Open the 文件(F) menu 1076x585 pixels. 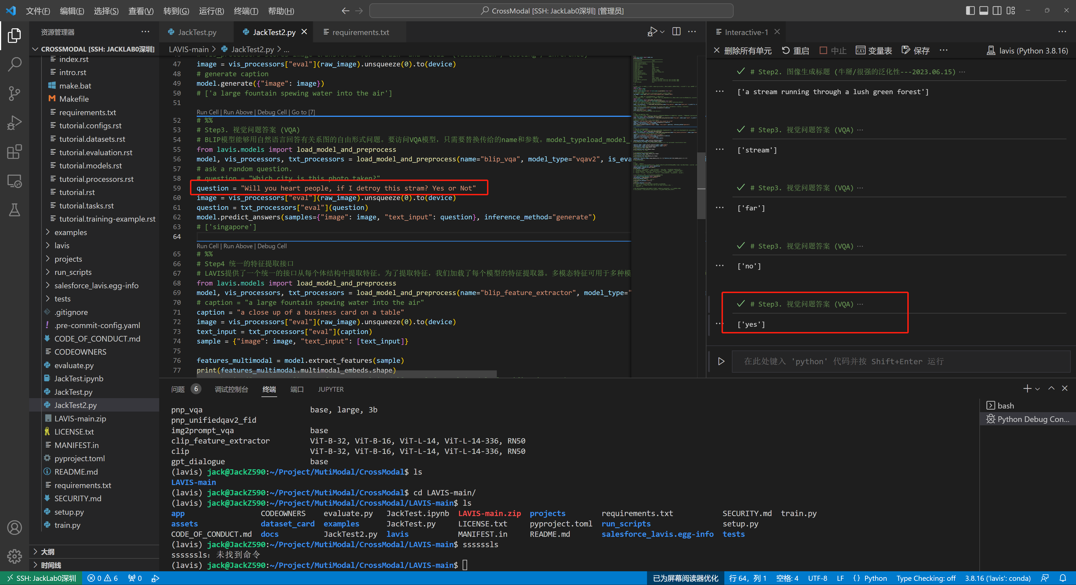pyautogui.click(x=38, y=11)
